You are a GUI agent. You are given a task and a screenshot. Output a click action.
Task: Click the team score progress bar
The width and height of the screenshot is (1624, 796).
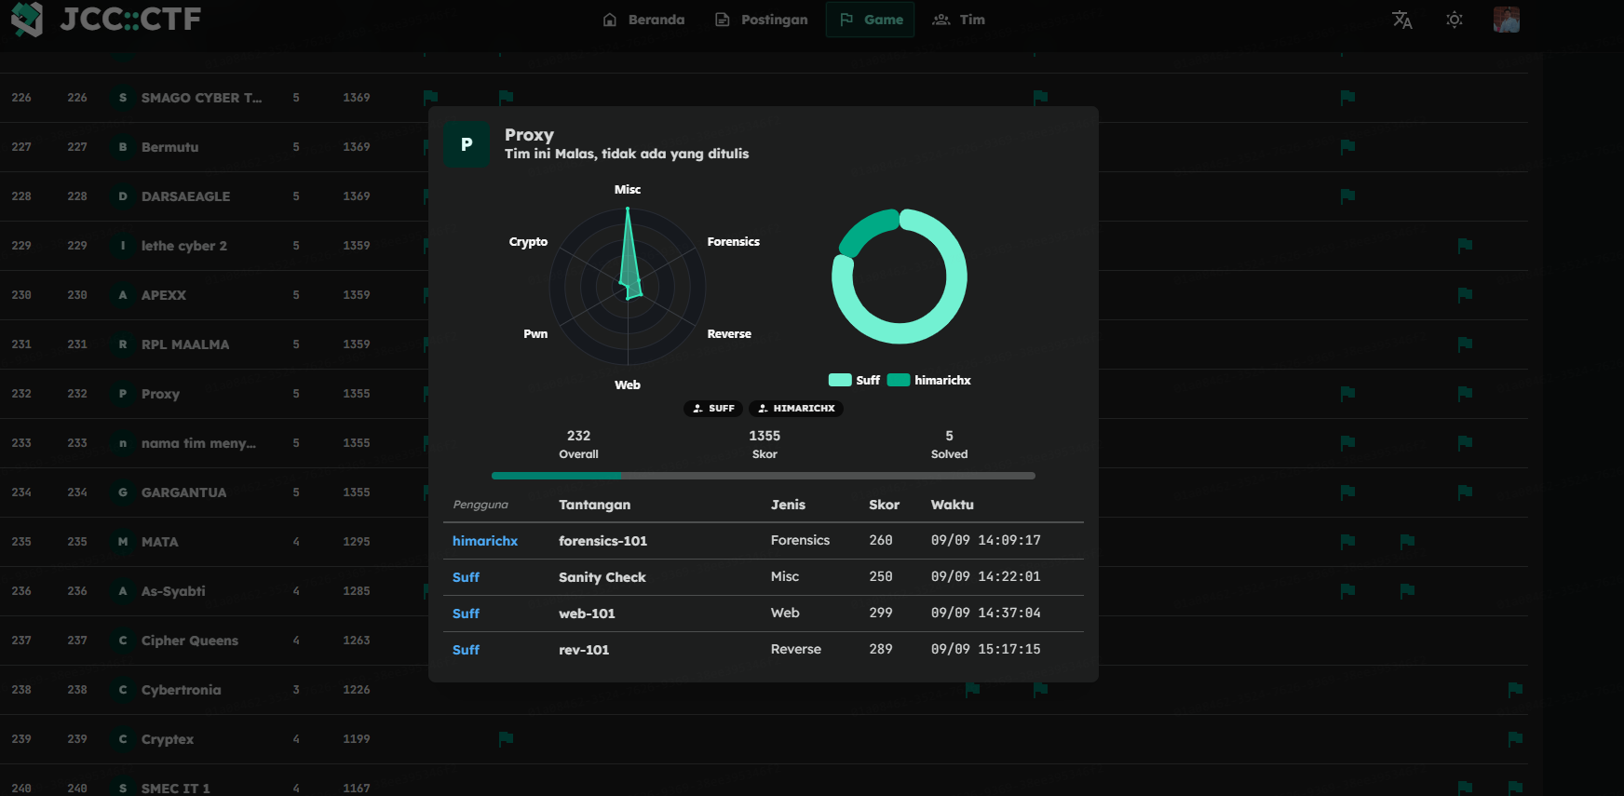tap(764, 476)
